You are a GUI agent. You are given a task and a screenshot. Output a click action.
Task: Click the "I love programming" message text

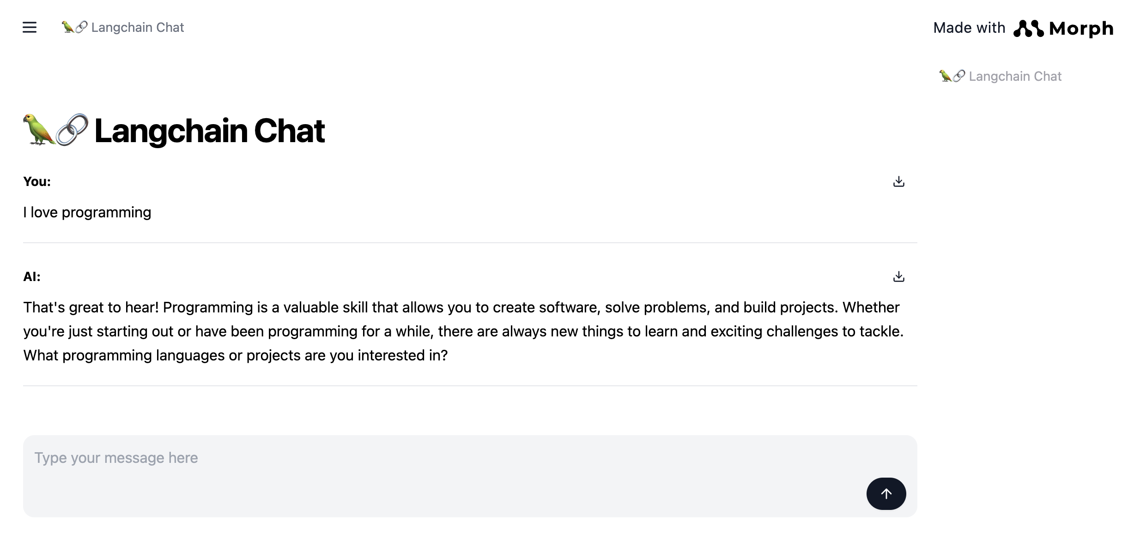point(87,213)
